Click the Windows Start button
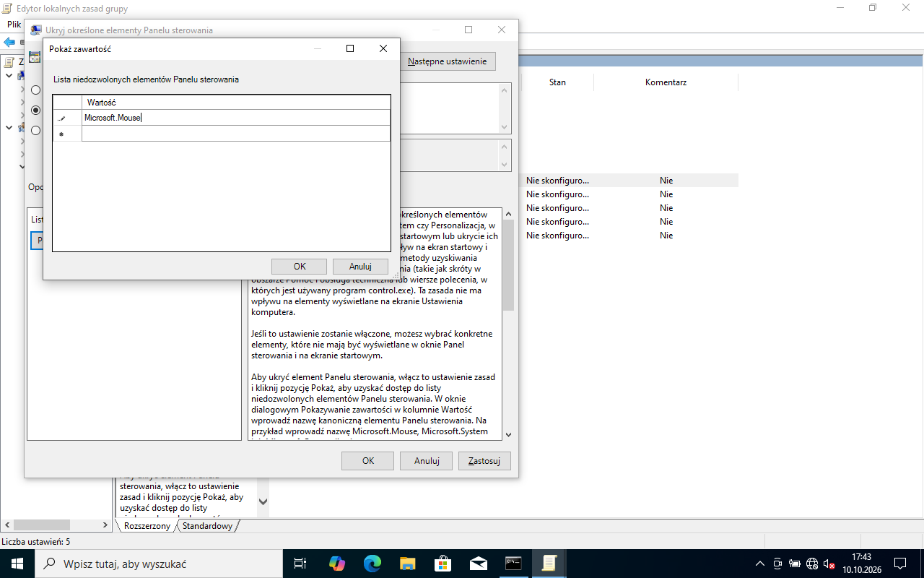Screen dimensions: 924x578 17,564
